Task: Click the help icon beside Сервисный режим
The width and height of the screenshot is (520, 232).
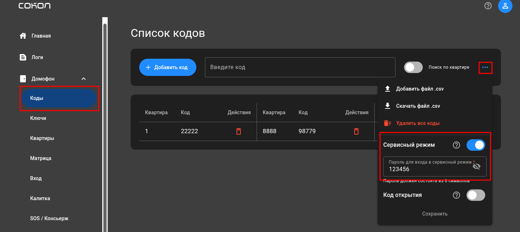Action: (x=456, y=145)
